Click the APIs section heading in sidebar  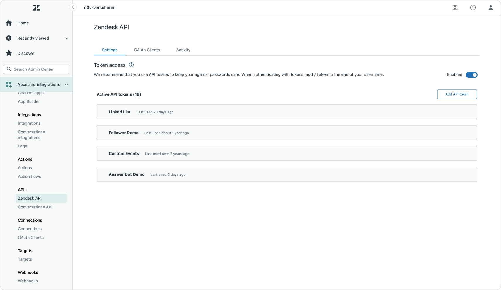tap(22, 190)
